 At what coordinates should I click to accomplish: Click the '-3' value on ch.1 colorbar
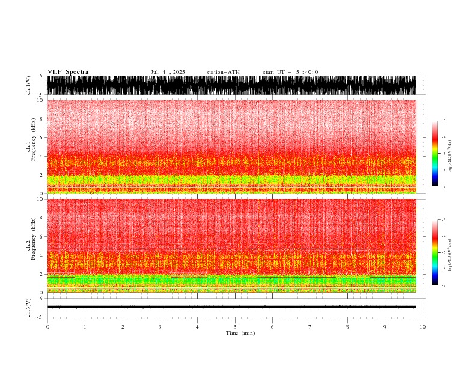(x=443, y=121)
